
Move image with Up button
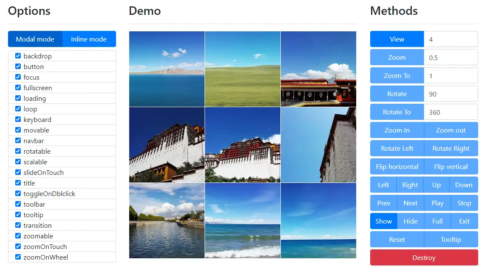[x=437, y=185]
